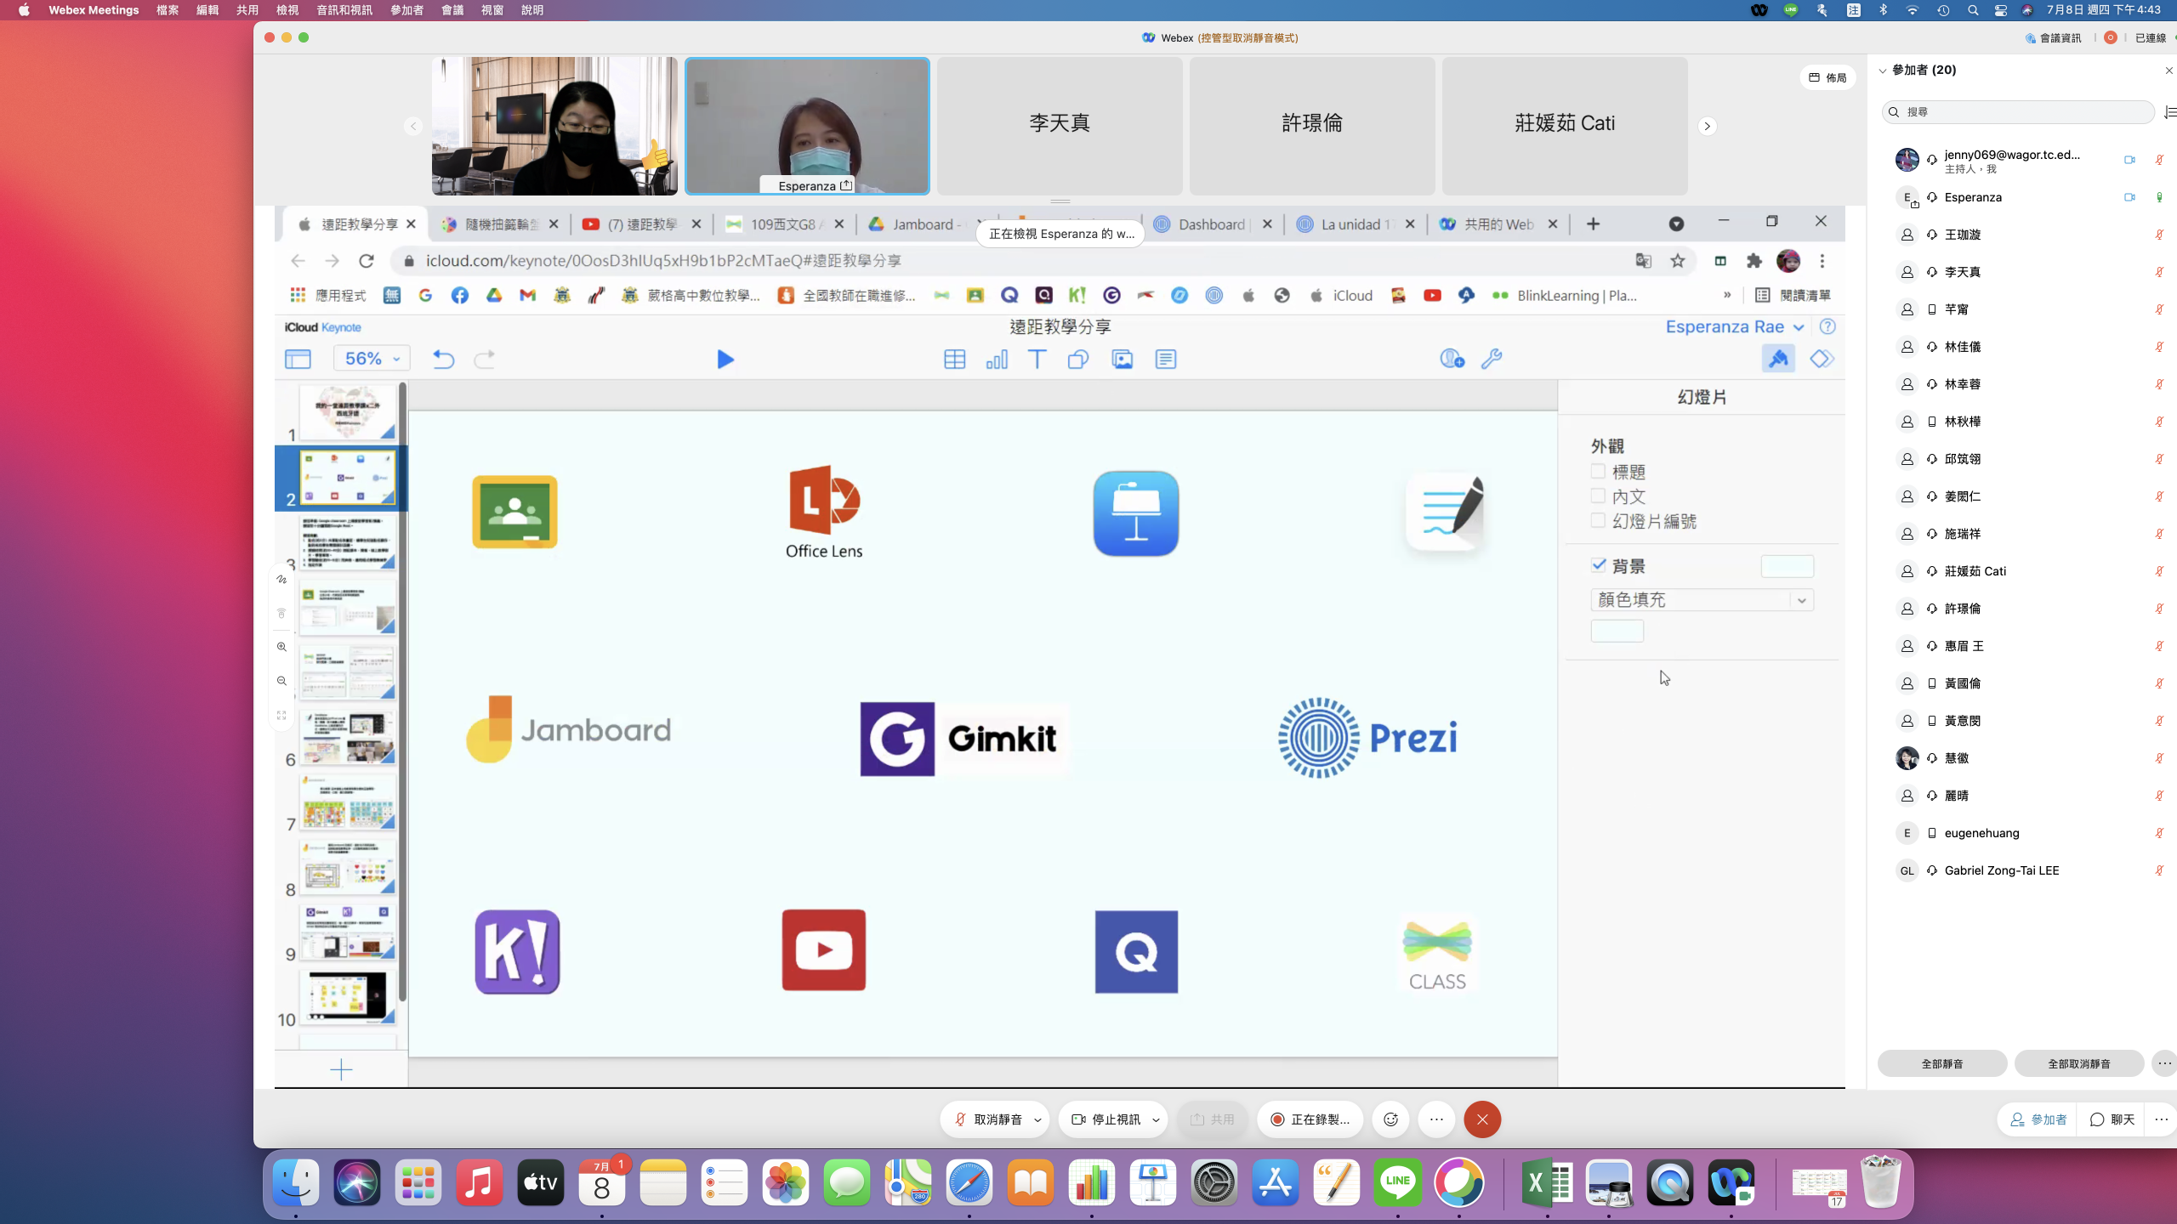
Task: Switch to the Dashboard browser tab
Action: click(1210, 224)
